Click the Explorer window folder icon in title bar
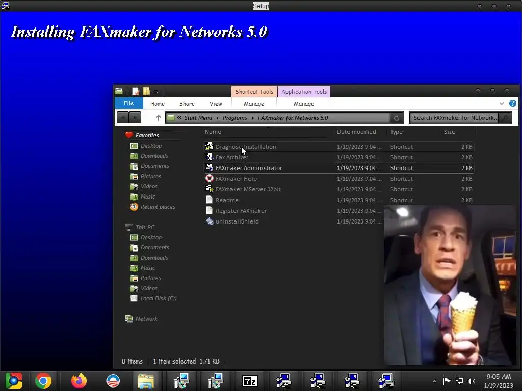The height and width of the screenshot is (391, 522). tap(119, 91)
